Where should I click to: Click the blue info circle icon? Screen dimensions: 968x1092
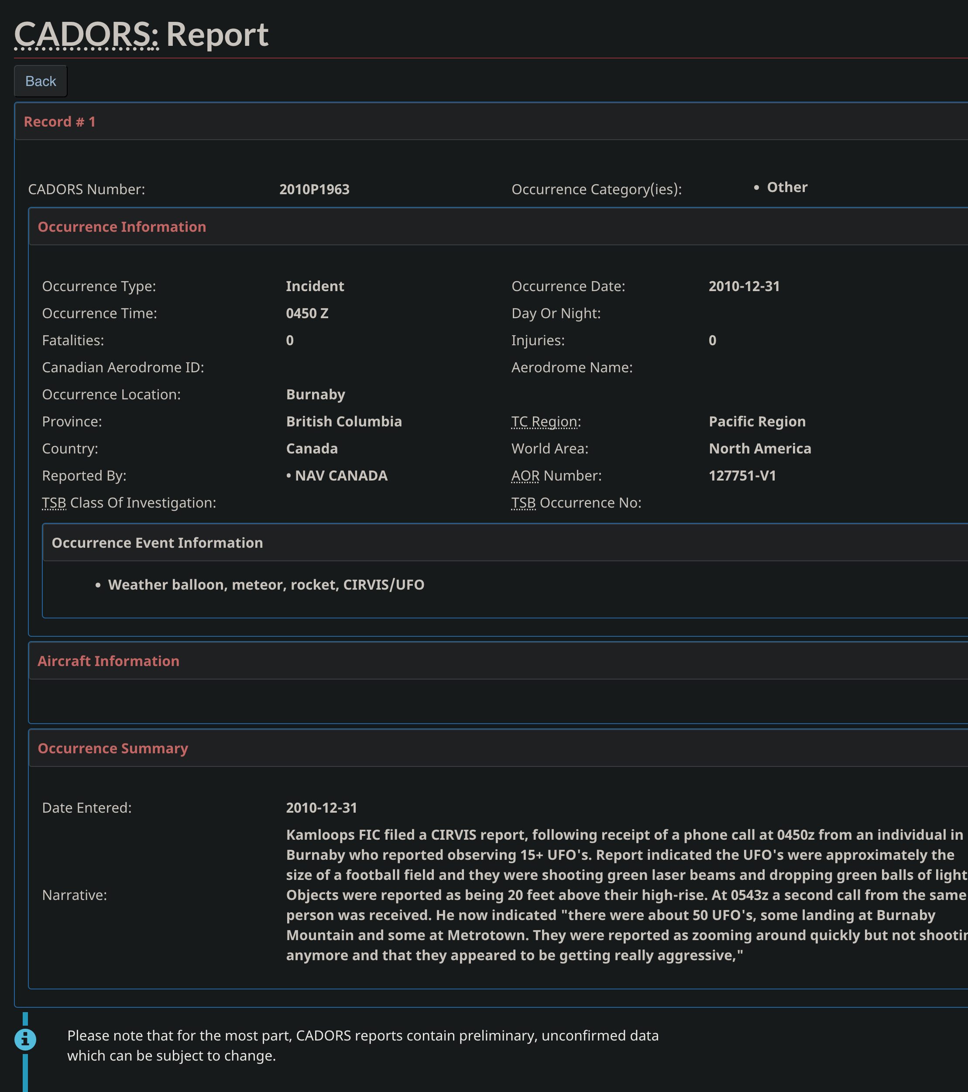pyautogui.click(x=25, y=1039)
